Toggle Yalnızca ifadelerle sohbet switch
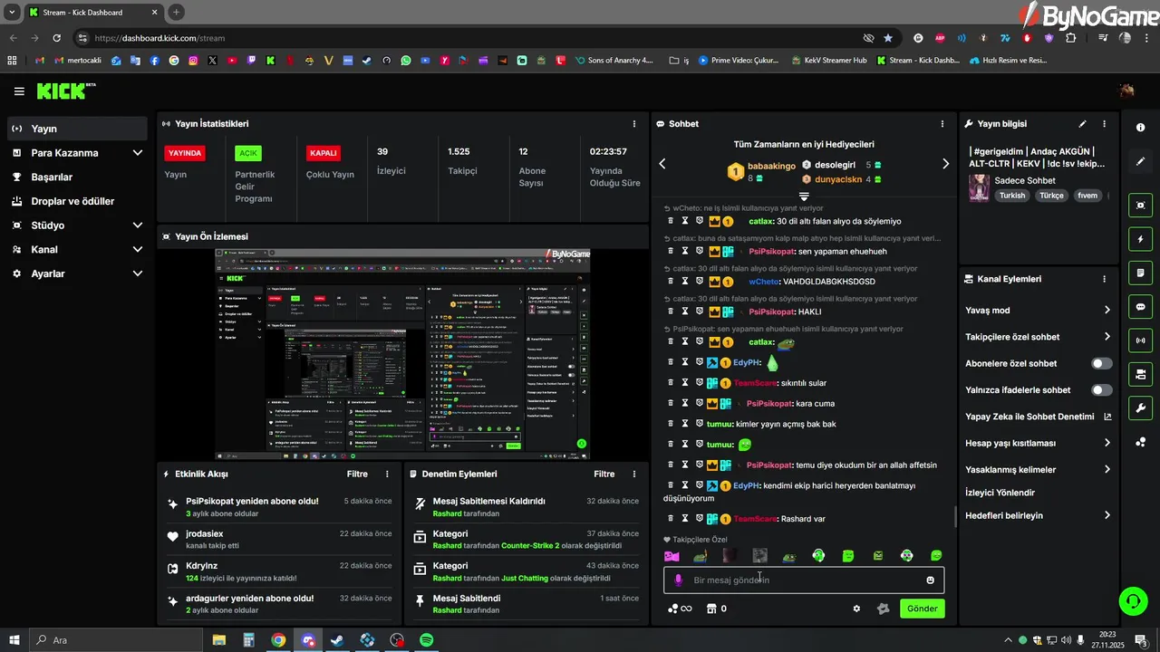The image size is (1160, 652). pyautogui.click(x=1101, y=390)
